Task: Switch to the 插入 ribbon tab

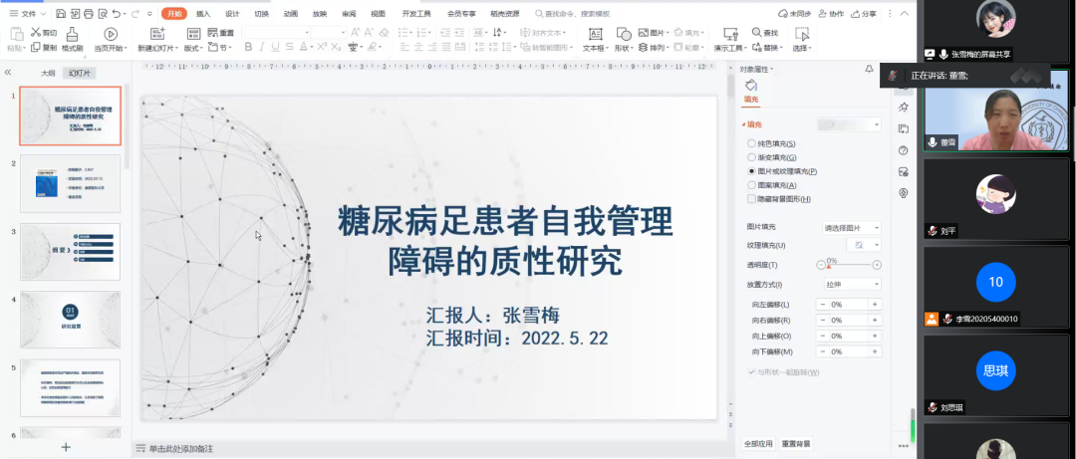Action: click(x=203, y=14)
